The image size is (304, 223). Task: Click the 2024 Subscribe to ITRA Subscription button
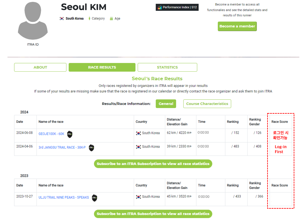tap(153, 164)
